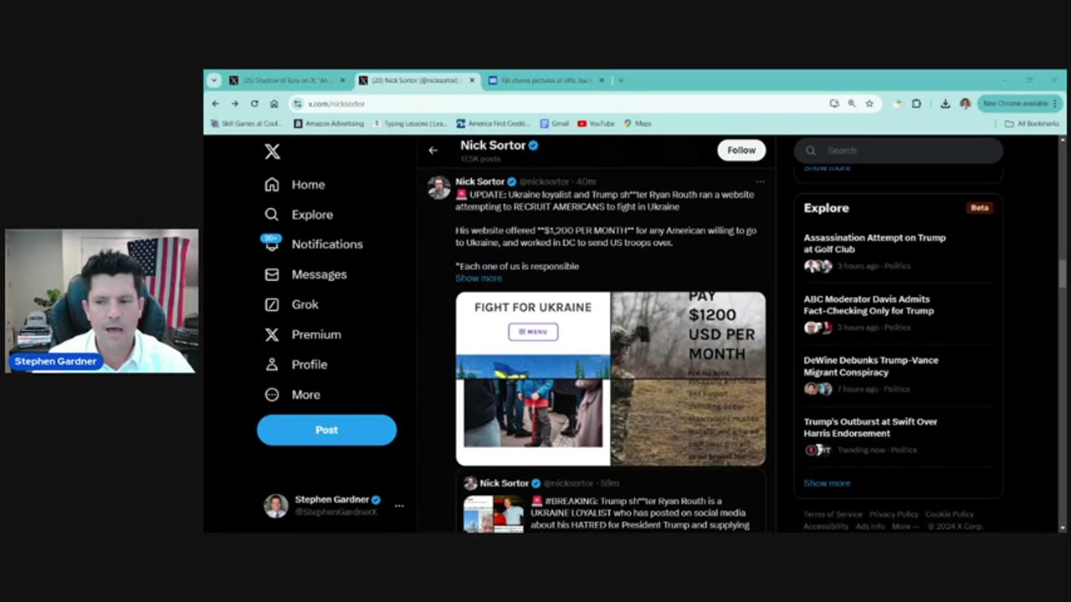Image resolution: width=1071 pixels, height=602 pixels.
Task: Open Terms of Service footer link
Action: tap(833, 514)
